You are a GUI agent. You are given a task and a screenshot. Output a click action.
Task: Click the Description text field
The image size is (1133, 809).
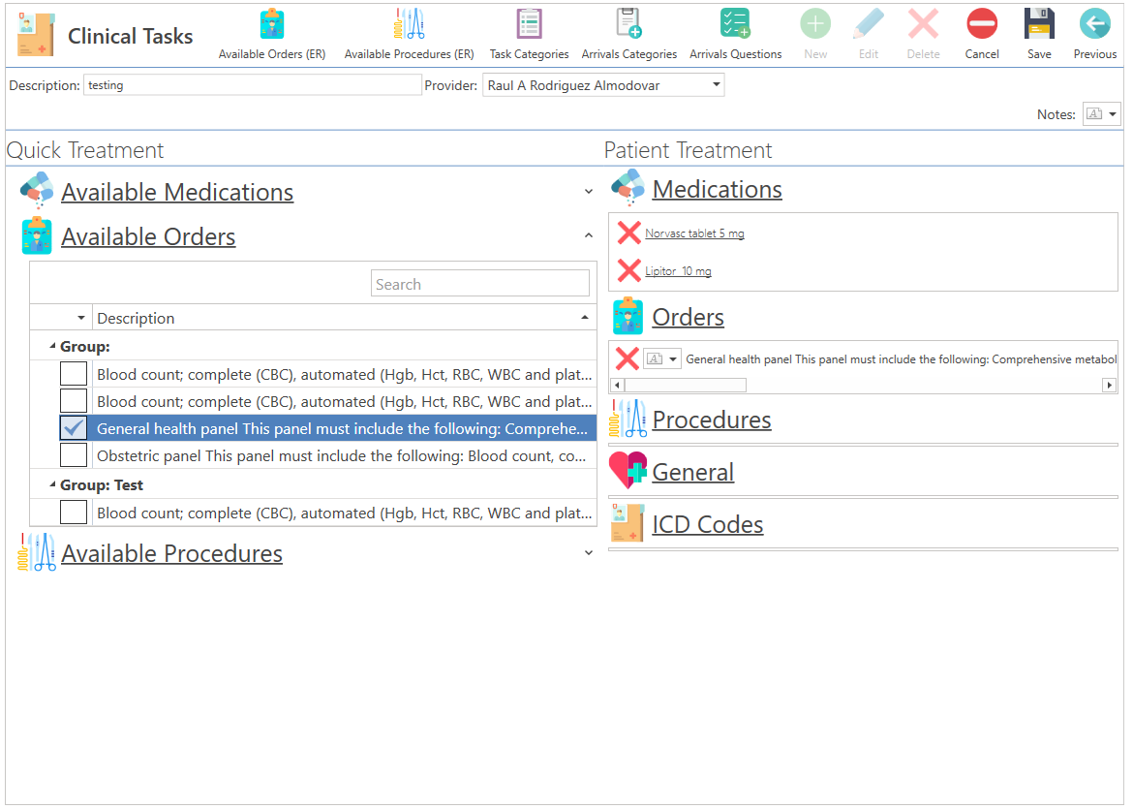[252, 84]
